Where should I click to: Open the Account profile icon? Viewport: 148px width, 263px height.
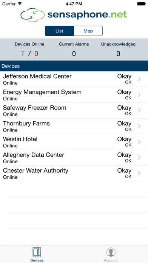pos(111,252)
